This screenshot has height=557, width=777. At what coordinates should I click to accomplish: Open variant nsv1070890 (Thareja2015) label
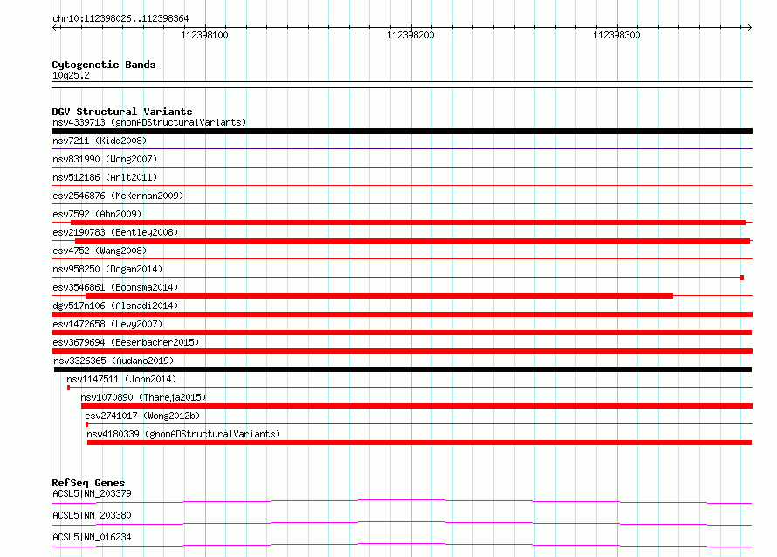(143, 397)
